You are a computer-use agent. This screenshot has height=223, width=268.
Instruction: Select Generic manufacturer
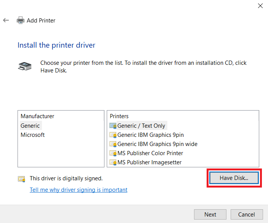tap(30, 126)
